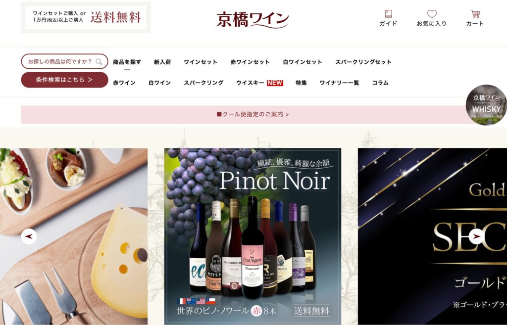Open the クール便指定のご案内 notice
This screenshot has width=507, height=325.
pyautogui.click(x=253, y=114)
